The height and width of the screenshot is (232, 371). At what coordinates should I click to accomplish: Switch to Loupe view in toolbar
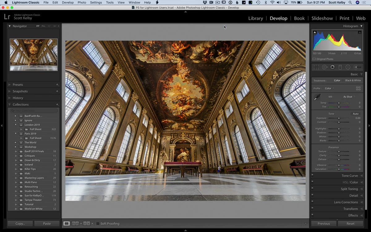(66, 223)
